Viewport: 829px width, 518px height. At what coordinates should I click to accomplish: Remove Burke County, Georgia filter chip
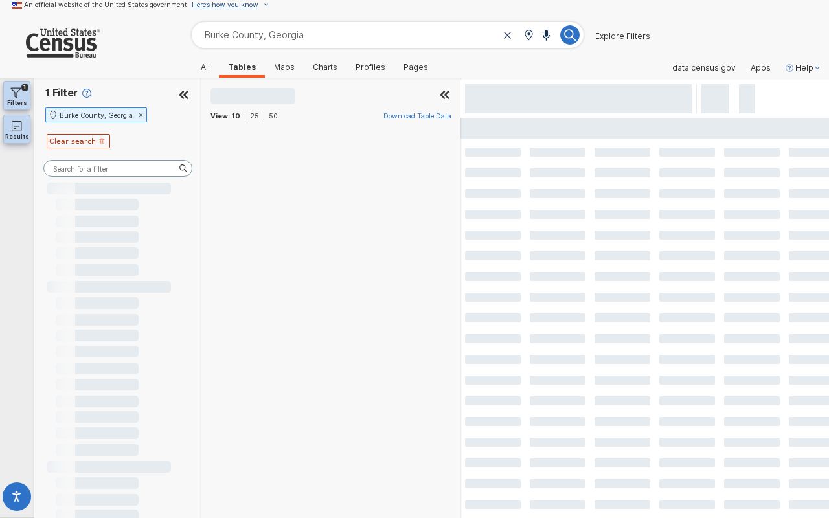pyautogui.click(x=141, y=115)
